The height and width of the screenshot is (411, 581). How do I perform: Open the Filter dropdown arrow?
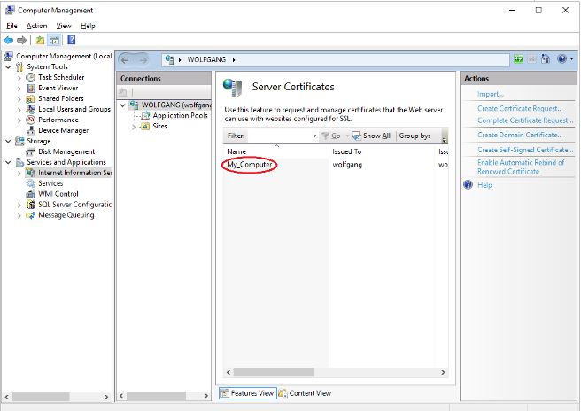314,136
